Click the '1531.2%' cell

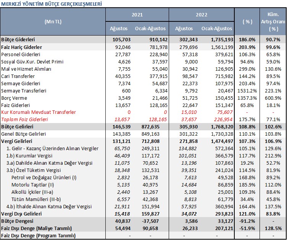(x=247, y=91)
